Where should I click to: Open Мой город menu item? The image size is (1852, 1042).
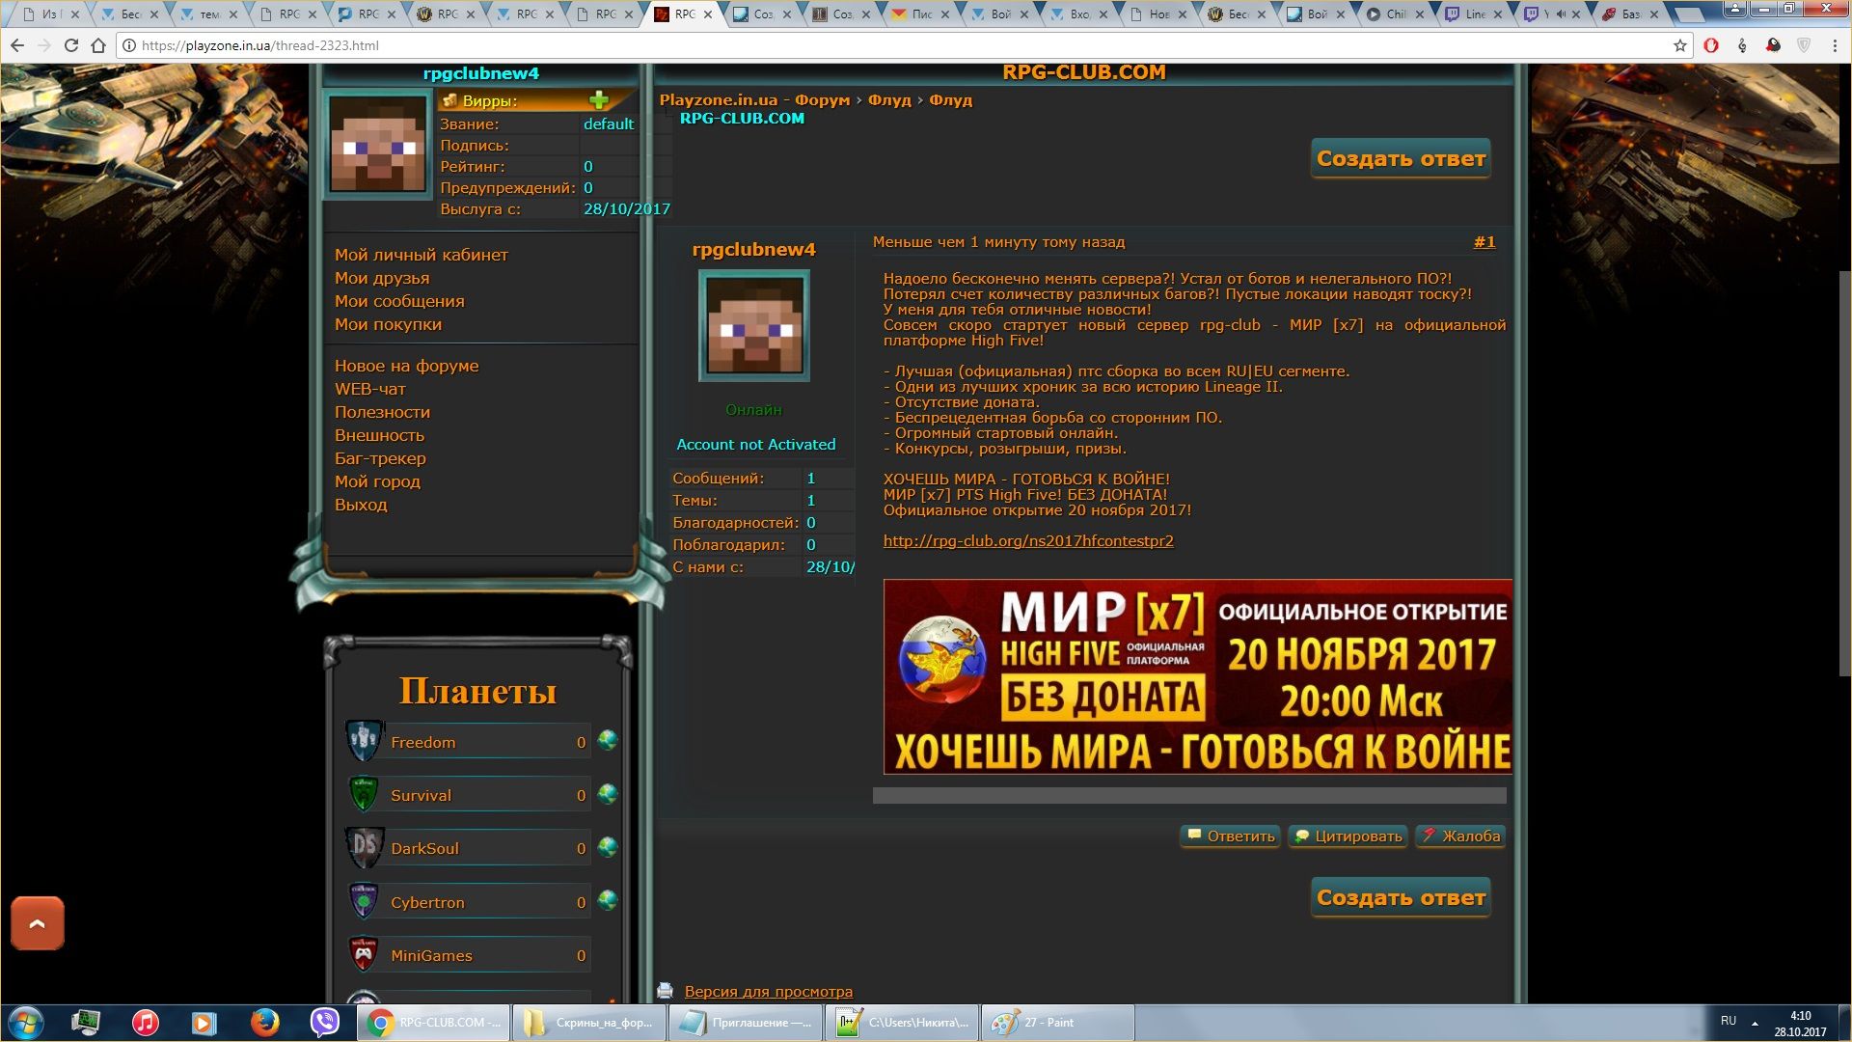point(377,481)
